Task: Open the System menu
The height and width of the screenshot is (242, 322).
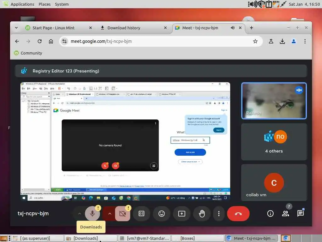Action: [62, 4]
